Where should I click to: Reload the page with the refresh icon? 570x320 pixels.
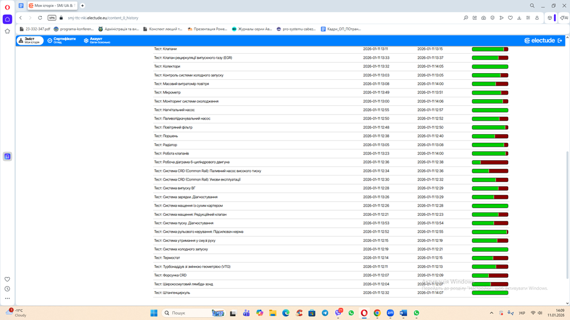point(40,18)
